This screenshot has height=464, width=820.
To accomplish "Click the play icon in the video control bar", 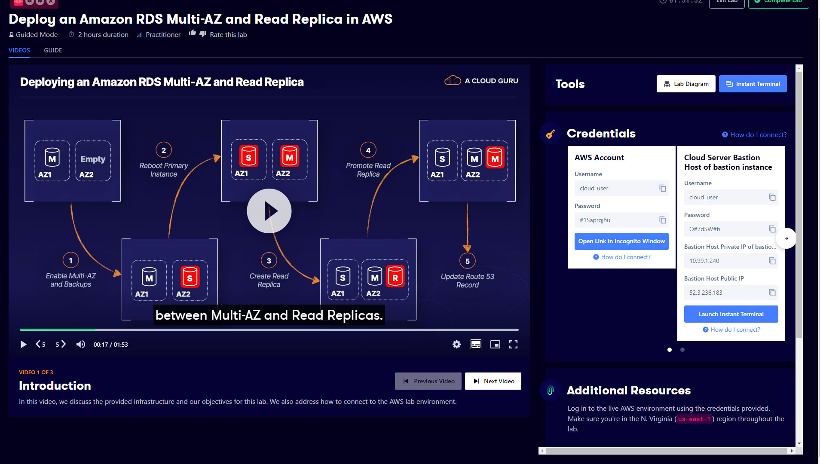I will coord(23,345).
